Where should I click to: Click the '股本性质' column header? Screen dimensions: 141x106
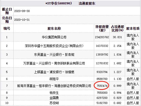pyautogui.click(x=133, y=28)
